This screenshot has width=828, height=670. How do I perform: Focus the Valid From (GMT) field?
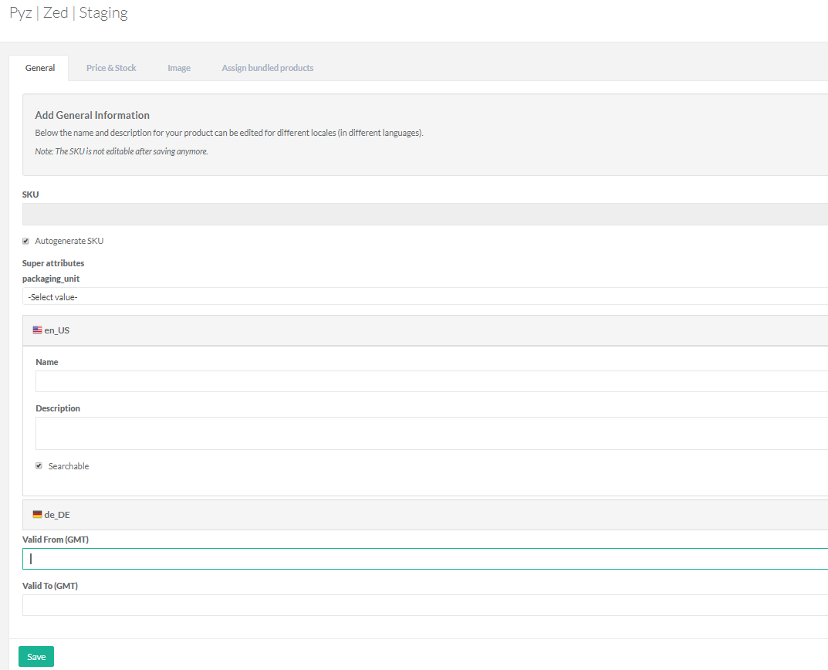tap(425, 559)
